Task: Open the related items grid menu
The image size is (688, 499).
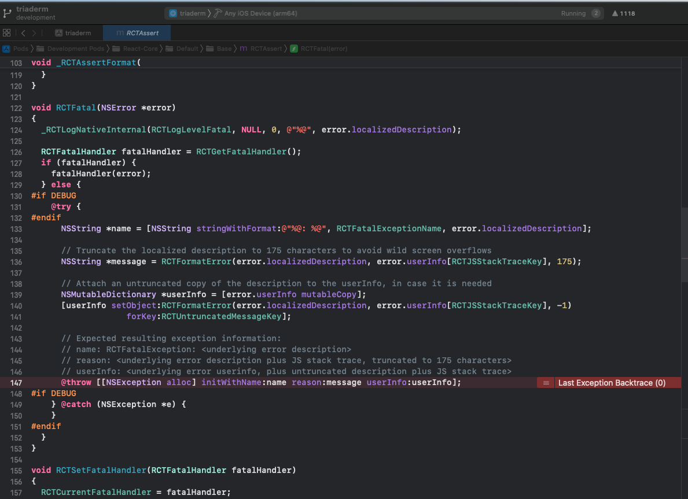Action: tap(7, 33)
